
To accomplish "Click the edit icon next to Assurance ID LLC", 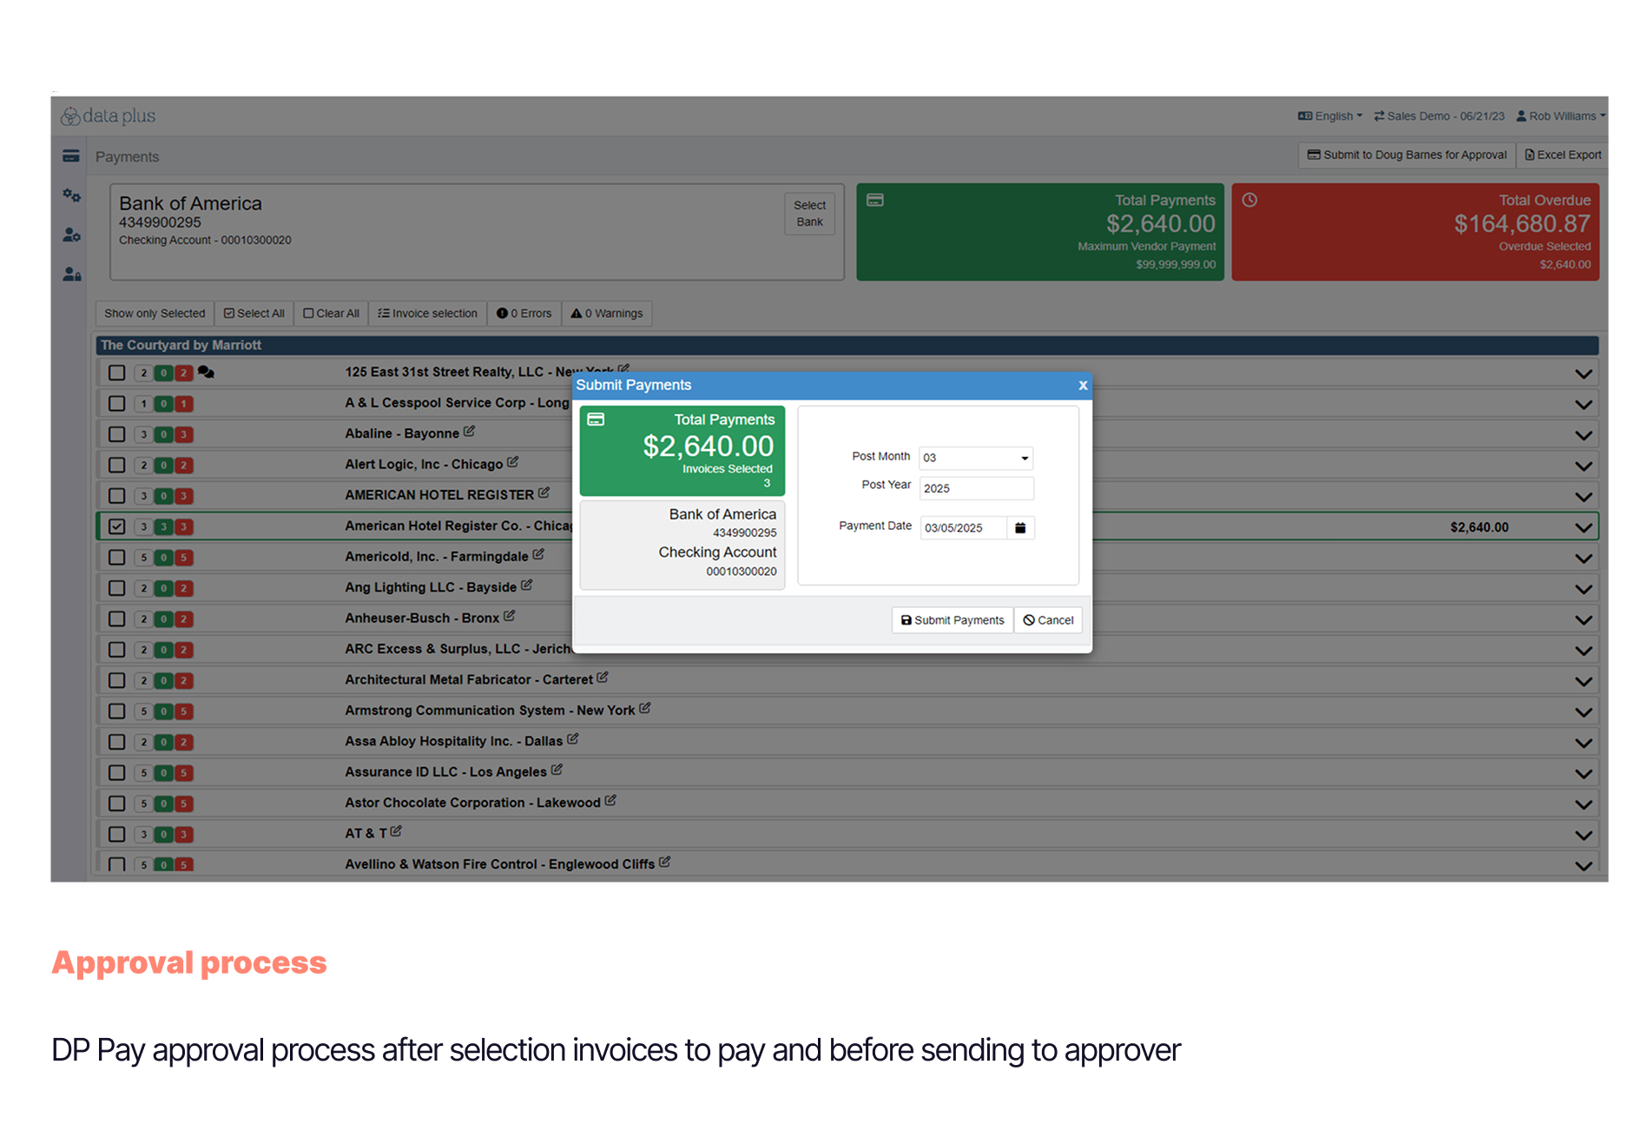I will point(557,770).
